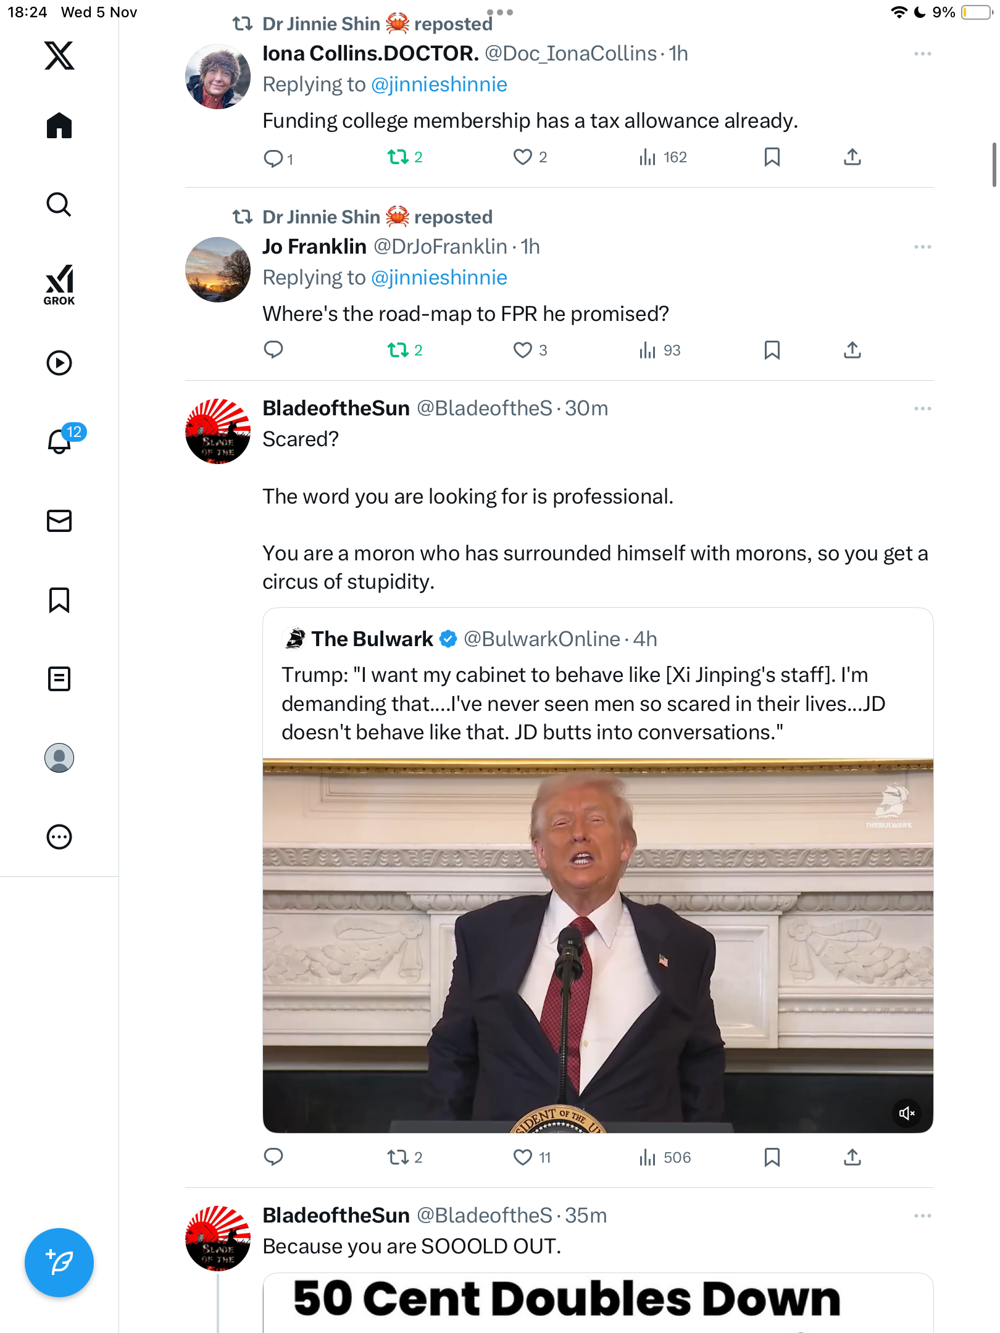Open the video tab in sidebar
This screenshot has height=1333, width=1000.
click(x=59, y=363)
